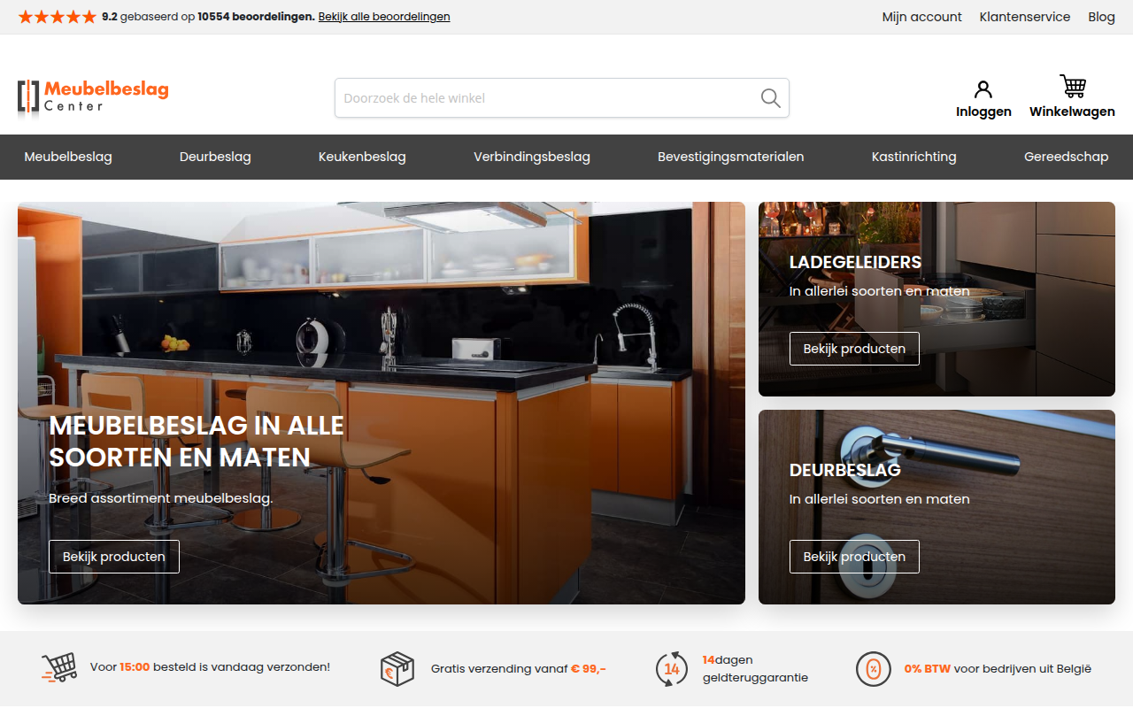1133x708 pixels.
Task: Click 'Bekijk producten' under Deurbeslag banner
Action: click(x=854, y=557)
